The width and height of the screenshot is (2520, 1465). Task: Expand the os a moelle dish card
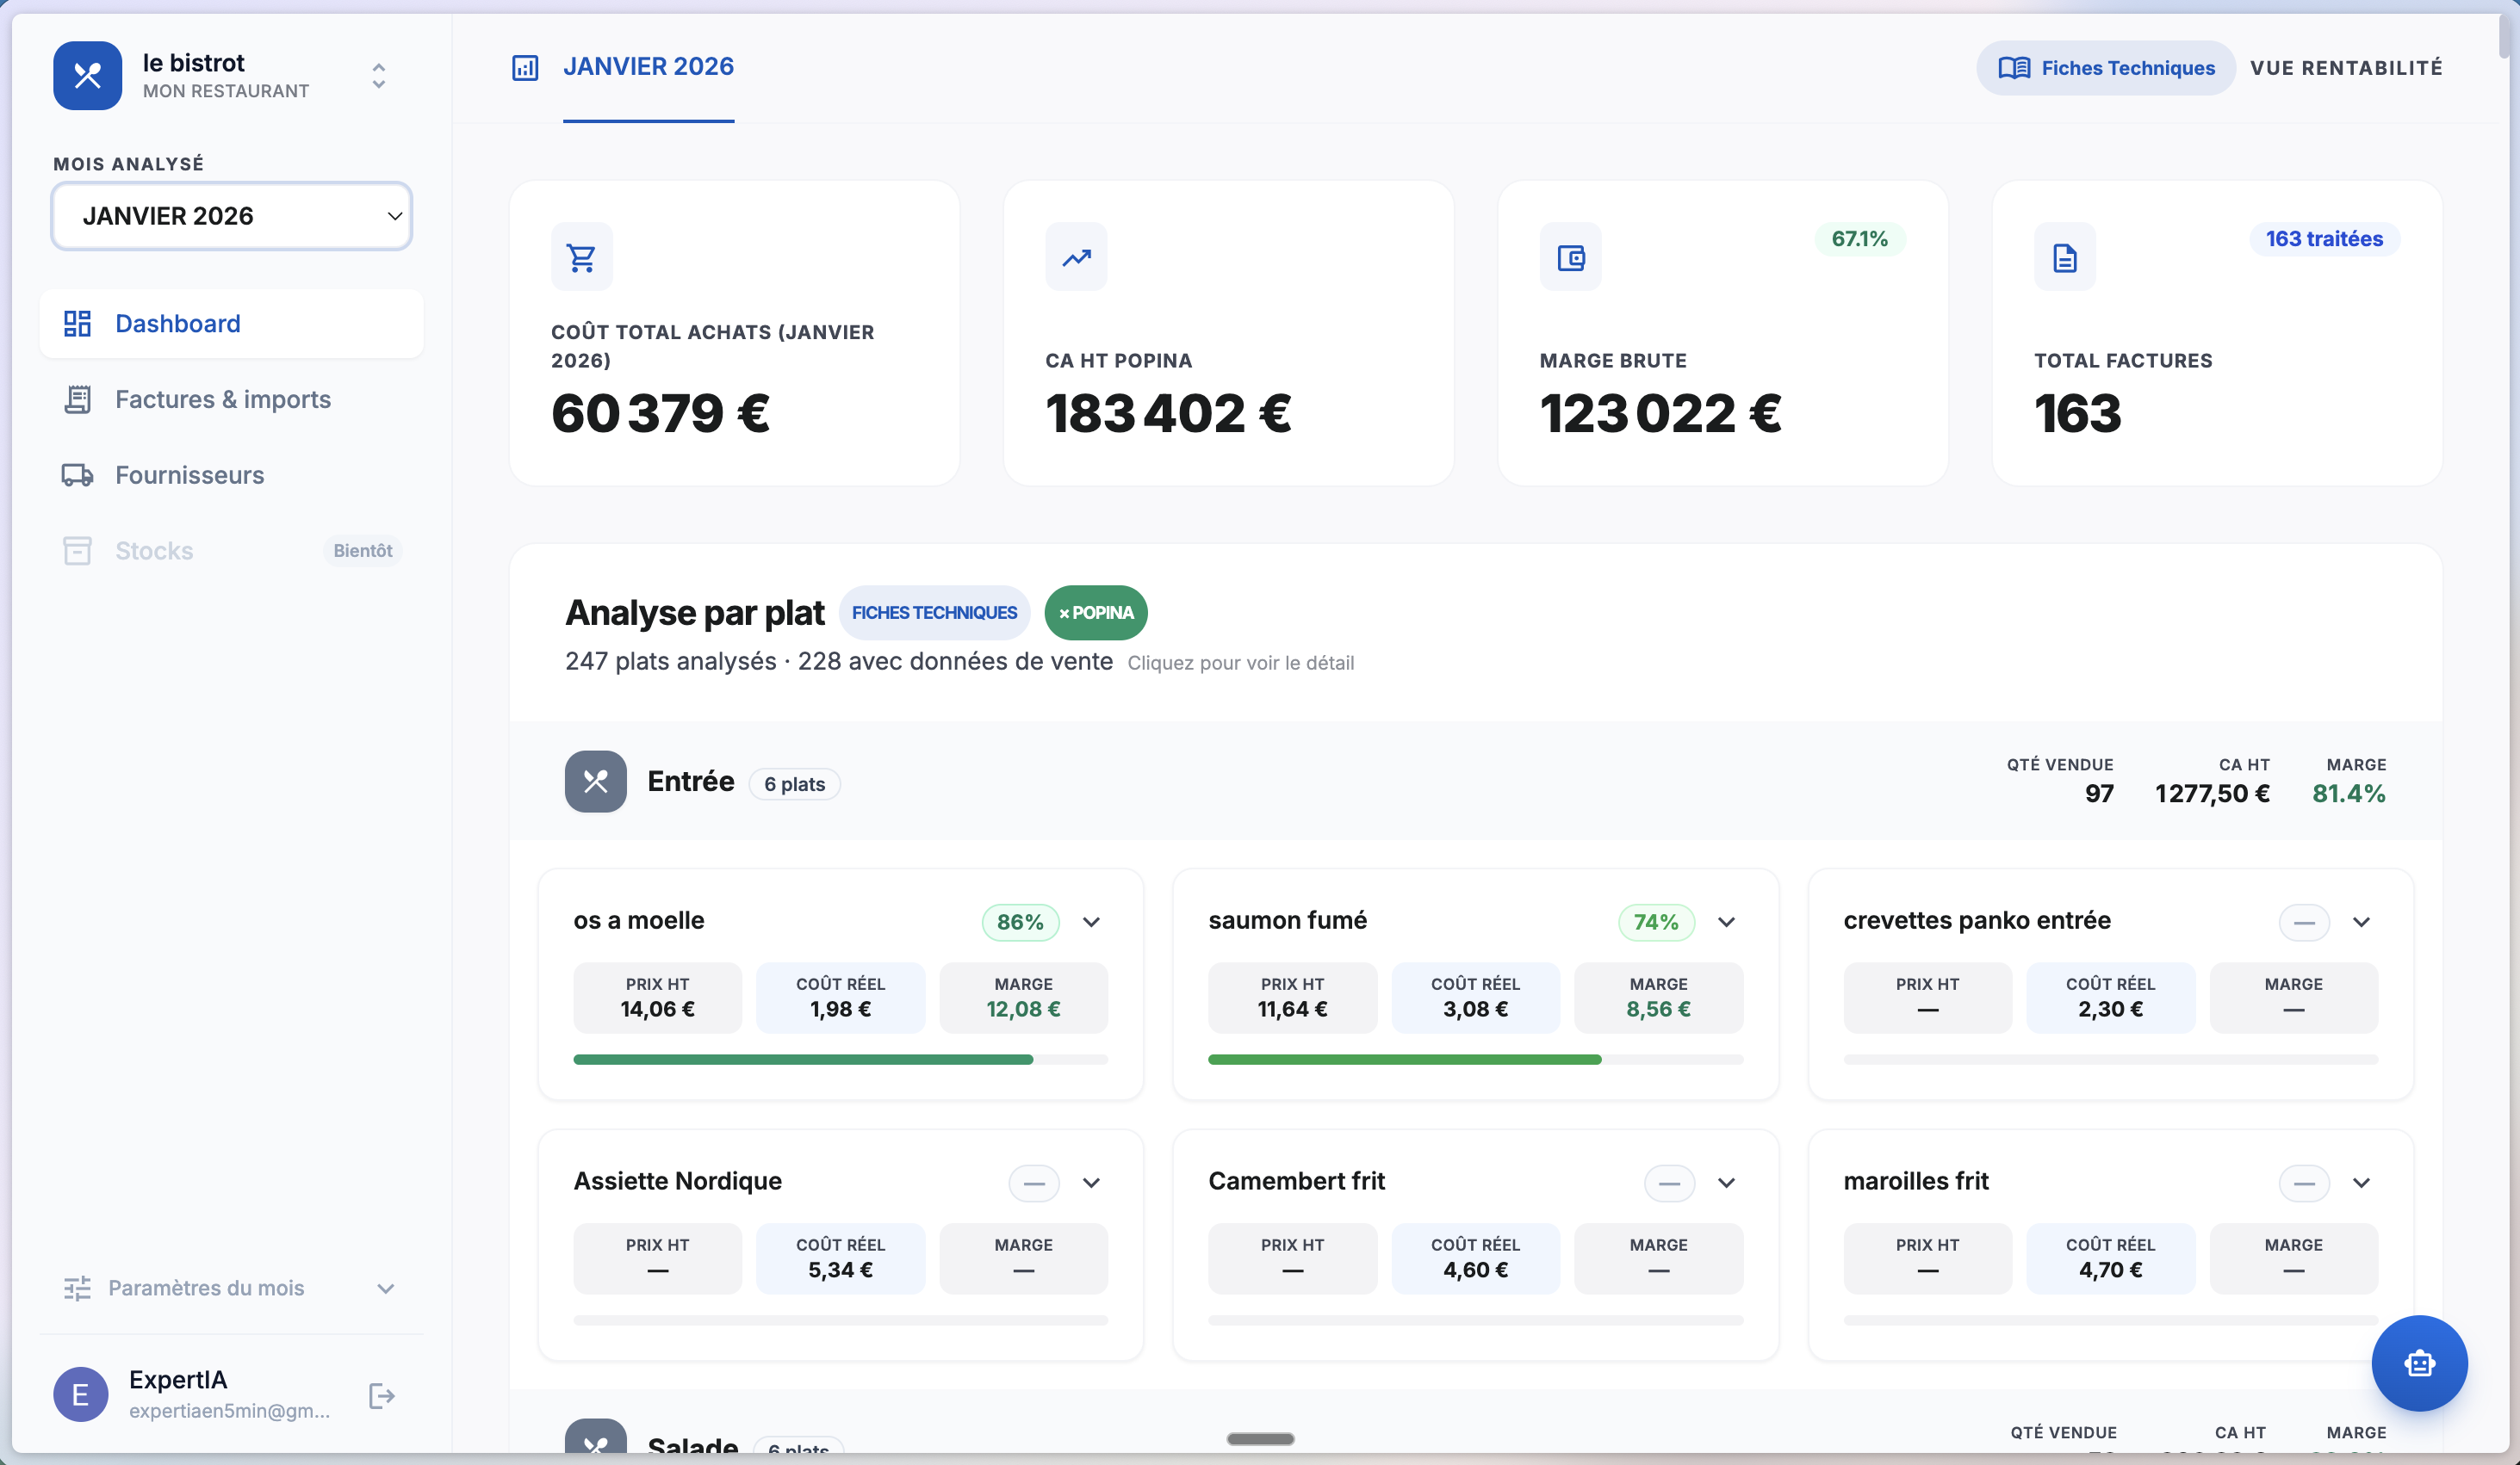click(x=1091, y=921)
